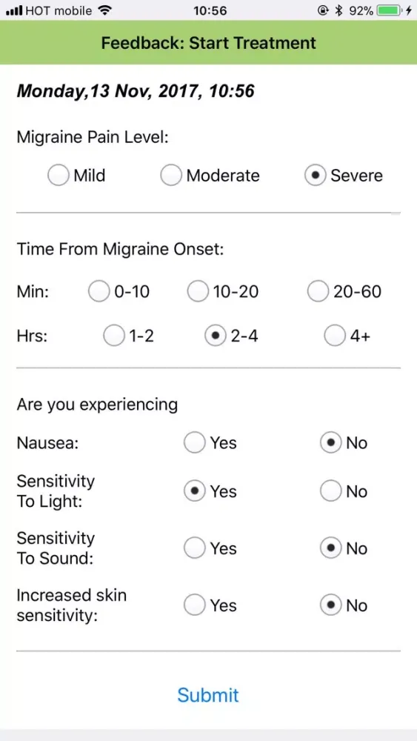Tap the Wi-Fi icon in status bar
Screen dimensions: 417x741
point(104,10)
